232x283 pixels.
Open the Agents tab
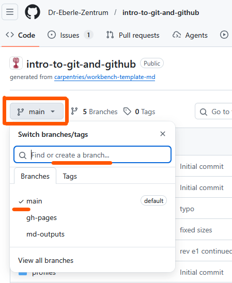coord(190,35)
